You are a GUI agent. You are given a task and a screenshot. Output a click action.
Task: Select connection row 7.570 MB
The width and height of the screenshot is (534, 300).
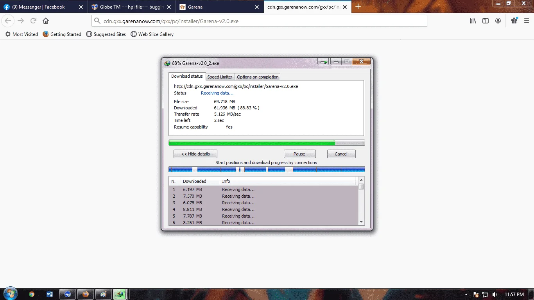point(263,196)
